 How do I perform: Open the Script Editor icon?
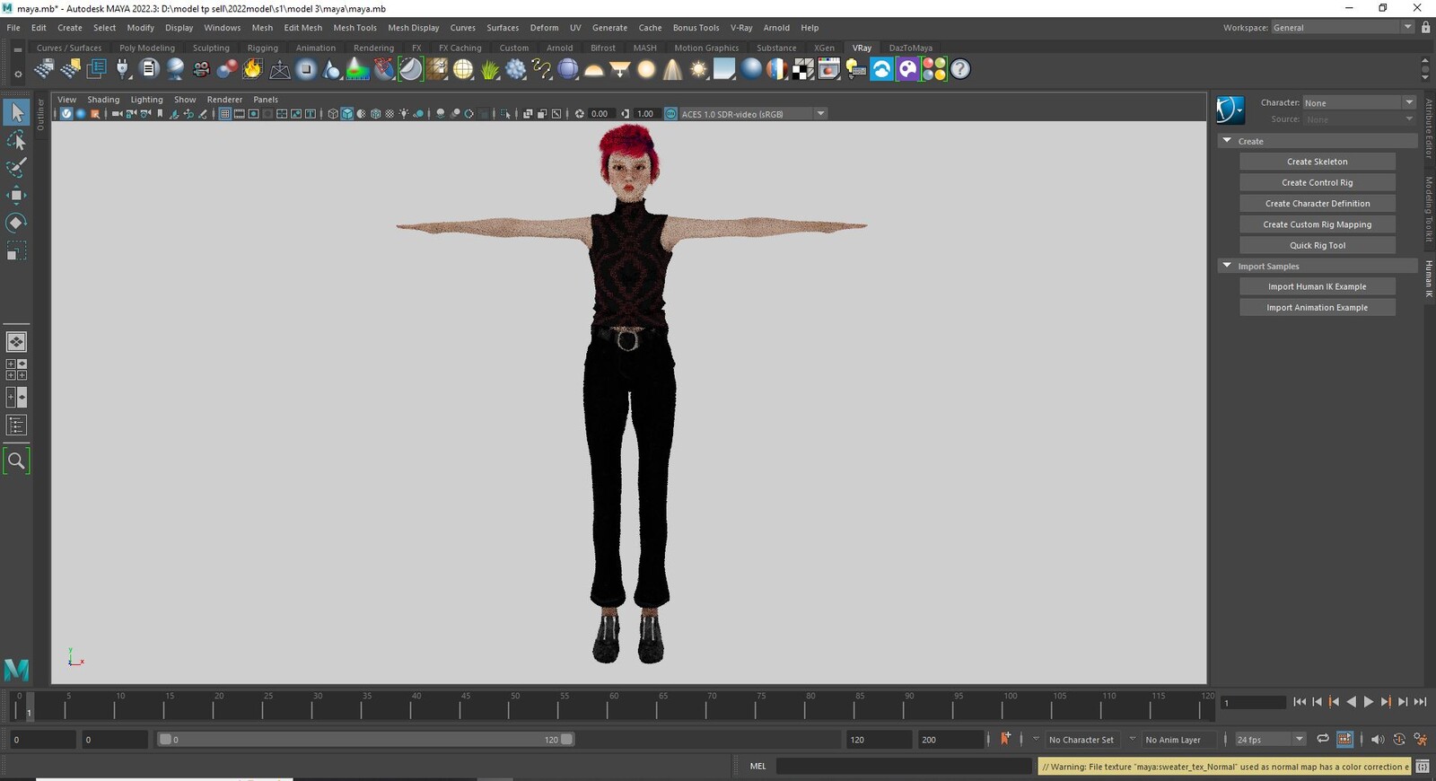(1423, 767)
